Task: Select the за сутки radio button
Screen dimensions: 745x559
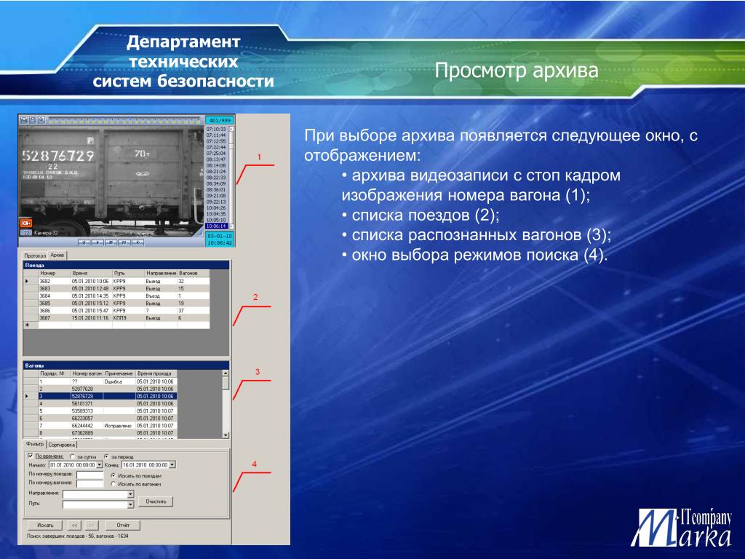Action: 72,456
